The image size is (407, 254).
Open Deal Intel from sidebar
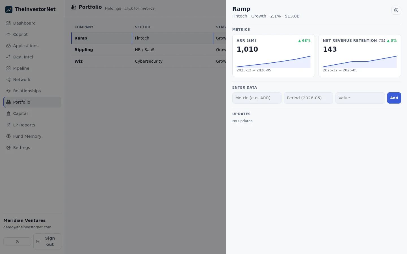[x=32, y=57]
